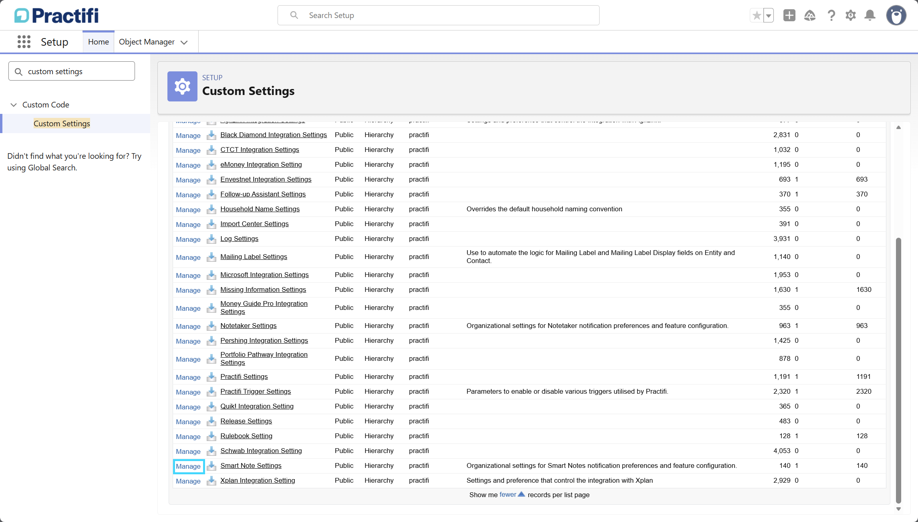
Task: Open the Xplan Integration Setting link
Action: (258, 480)
